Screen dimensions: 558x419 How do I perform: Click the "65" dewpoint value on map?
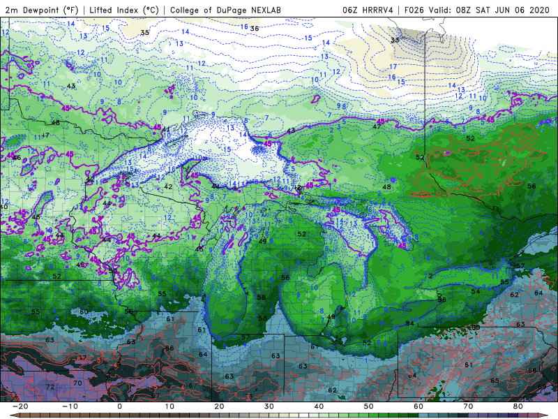coord(495,381)
